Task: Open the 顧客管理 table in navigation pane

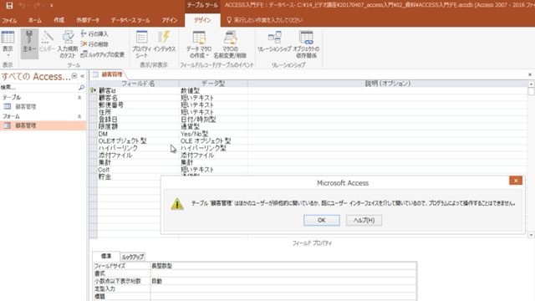Action: coord(43,107)
